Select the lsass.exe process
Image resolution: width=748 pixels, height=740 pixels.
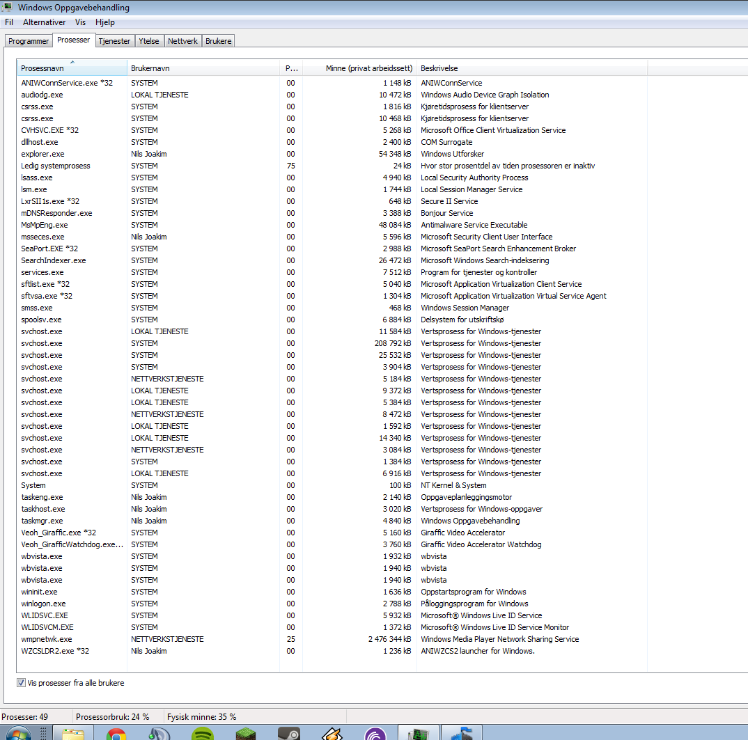click(332, 178)
